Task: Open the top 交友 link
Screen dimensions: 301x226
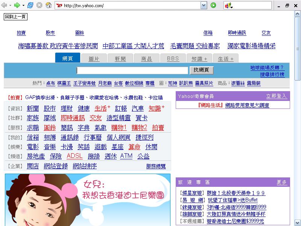Action: point(266,33)
